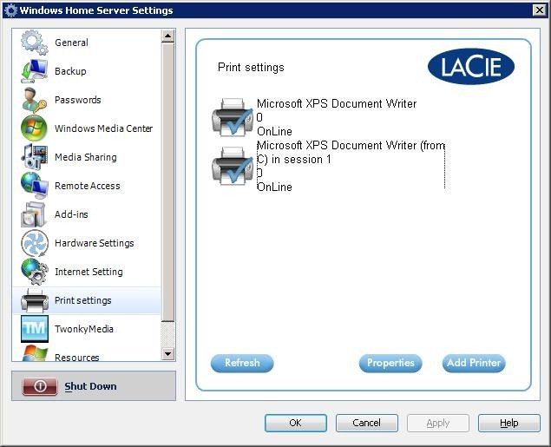Click the Print settings printer icon in sidebar
This screenshot has height=447, width=551.
point(35,300)
